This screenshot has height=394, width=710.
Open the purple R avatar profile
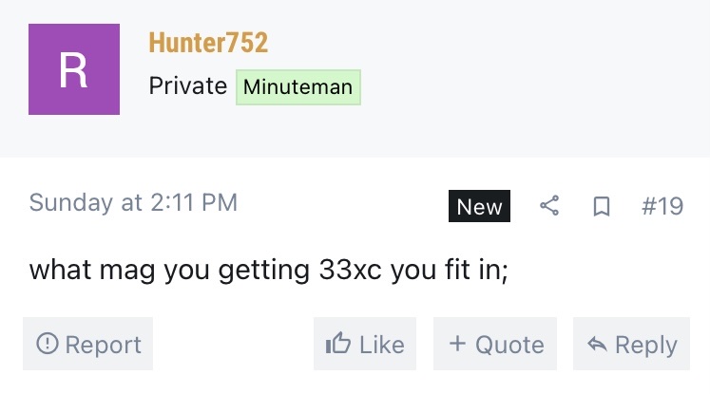(74, 69)
